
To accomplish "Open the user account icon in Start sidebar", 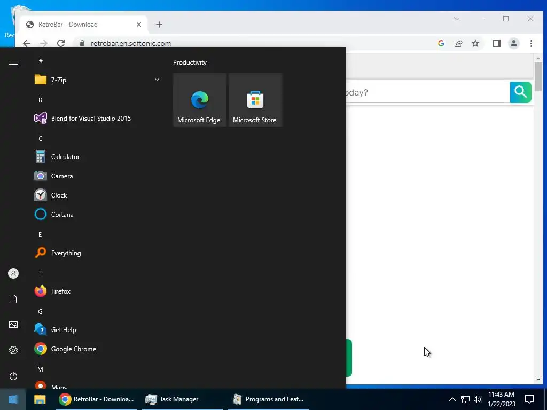I will (13, 273).
